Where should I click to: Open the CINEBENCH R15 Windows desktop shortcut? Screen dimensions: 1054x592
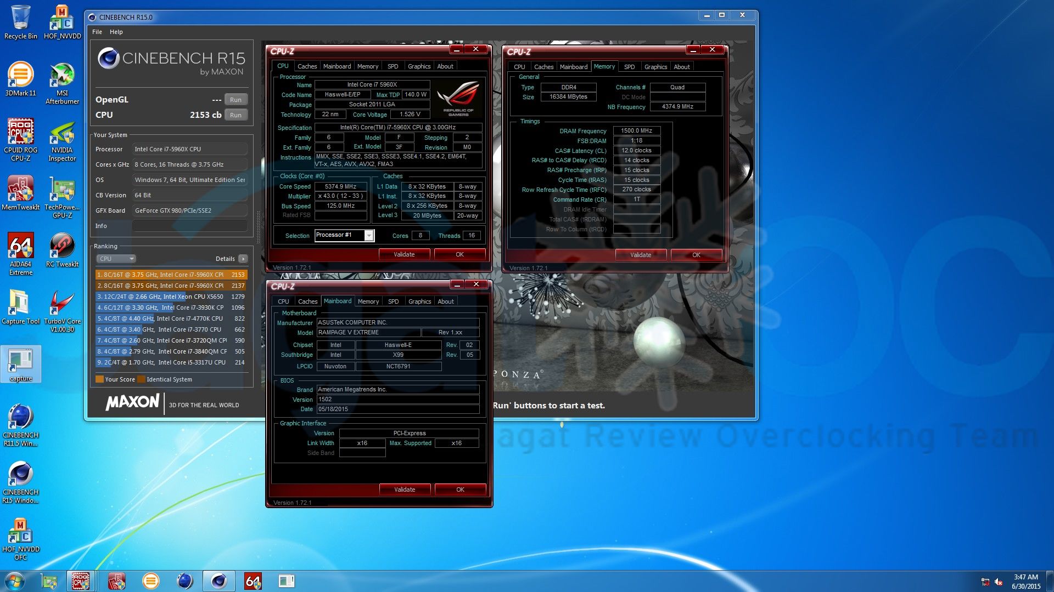pos(20,482)
